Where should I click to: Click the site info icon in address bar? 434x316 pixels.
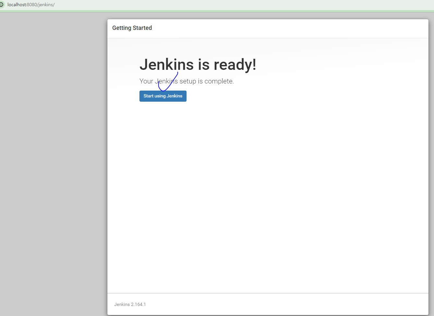coord(1,5)
